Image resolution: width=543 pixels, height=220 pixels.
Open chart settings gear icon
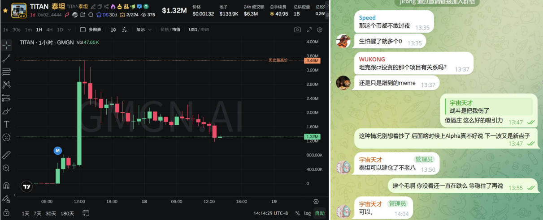(320, 30)
